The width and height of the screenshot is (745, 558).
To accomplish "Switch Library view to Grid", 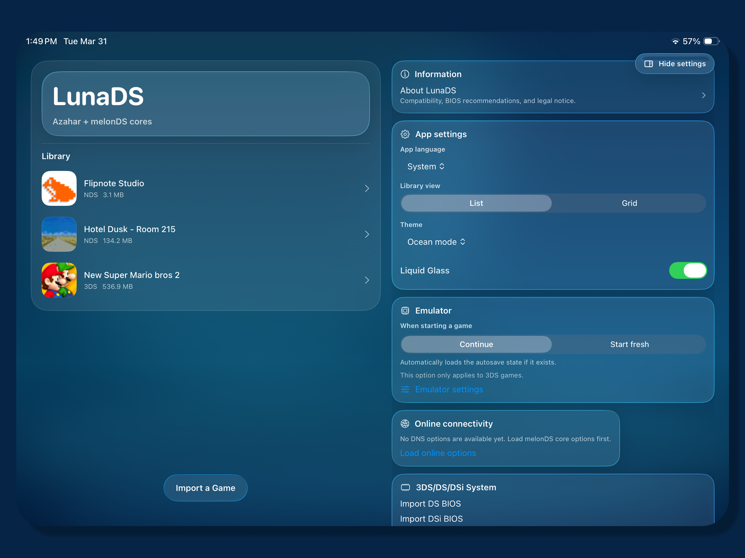I will tap(629, 203).
